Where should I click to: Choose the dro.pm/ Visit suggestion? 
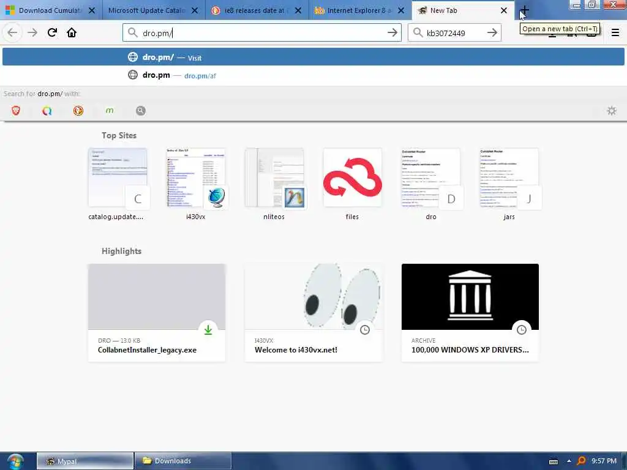pos(313,57)
